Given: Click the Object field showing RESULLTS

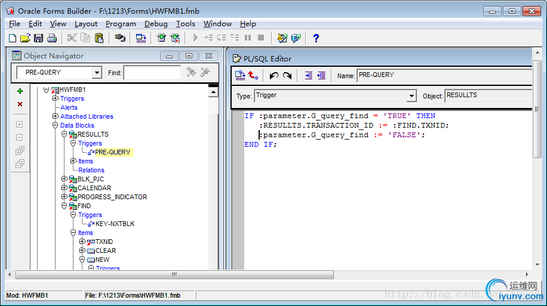Looking at the screenshot, I should (488, 95).
